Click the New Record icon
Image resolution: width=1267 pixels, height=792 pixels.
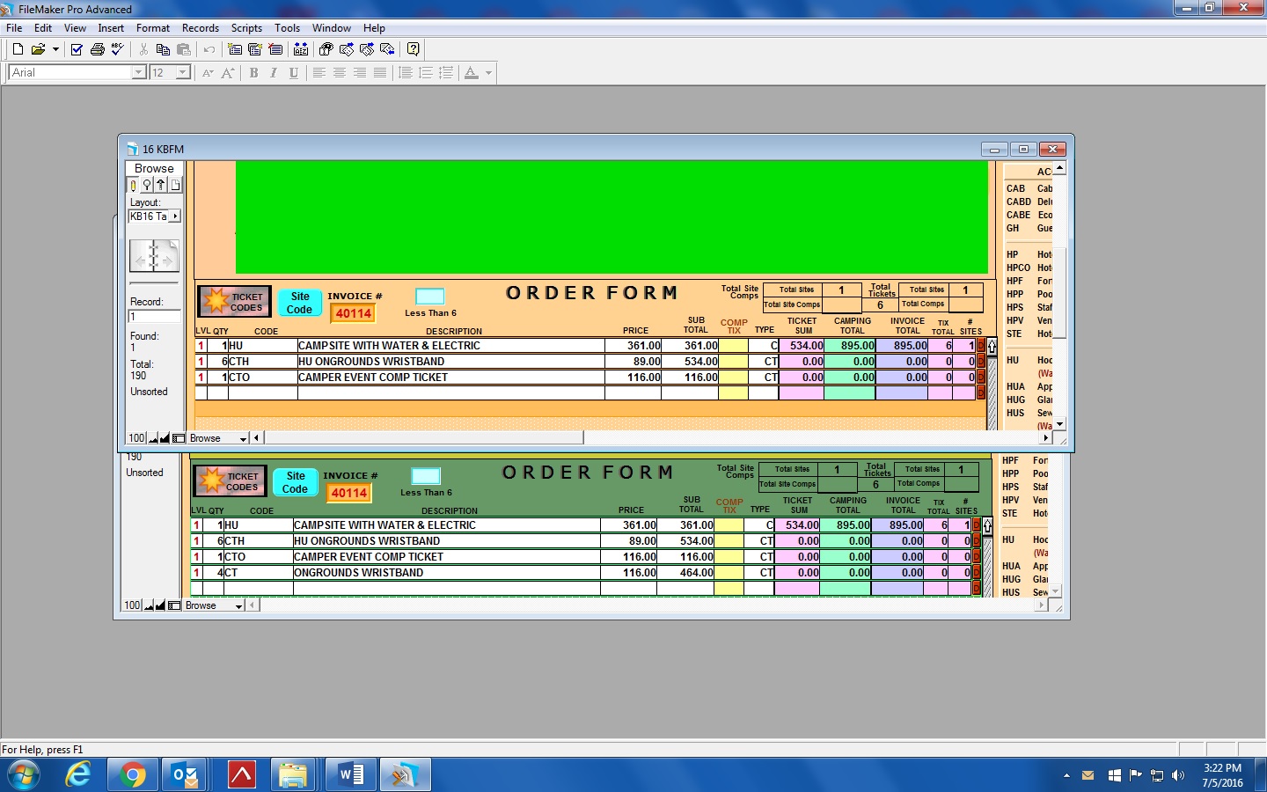click(235, 49)
